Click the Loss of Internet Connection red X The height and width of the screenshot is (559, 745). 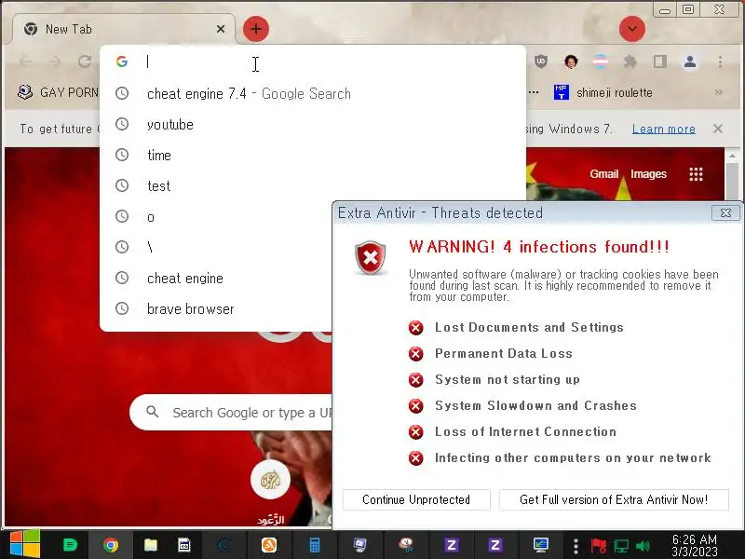tap(415, 432)
